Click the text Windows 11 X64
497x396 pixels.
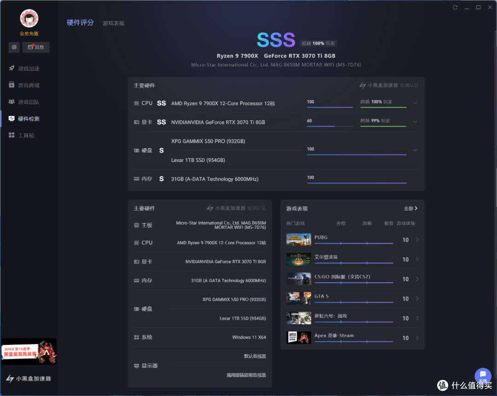click(249, 338)
